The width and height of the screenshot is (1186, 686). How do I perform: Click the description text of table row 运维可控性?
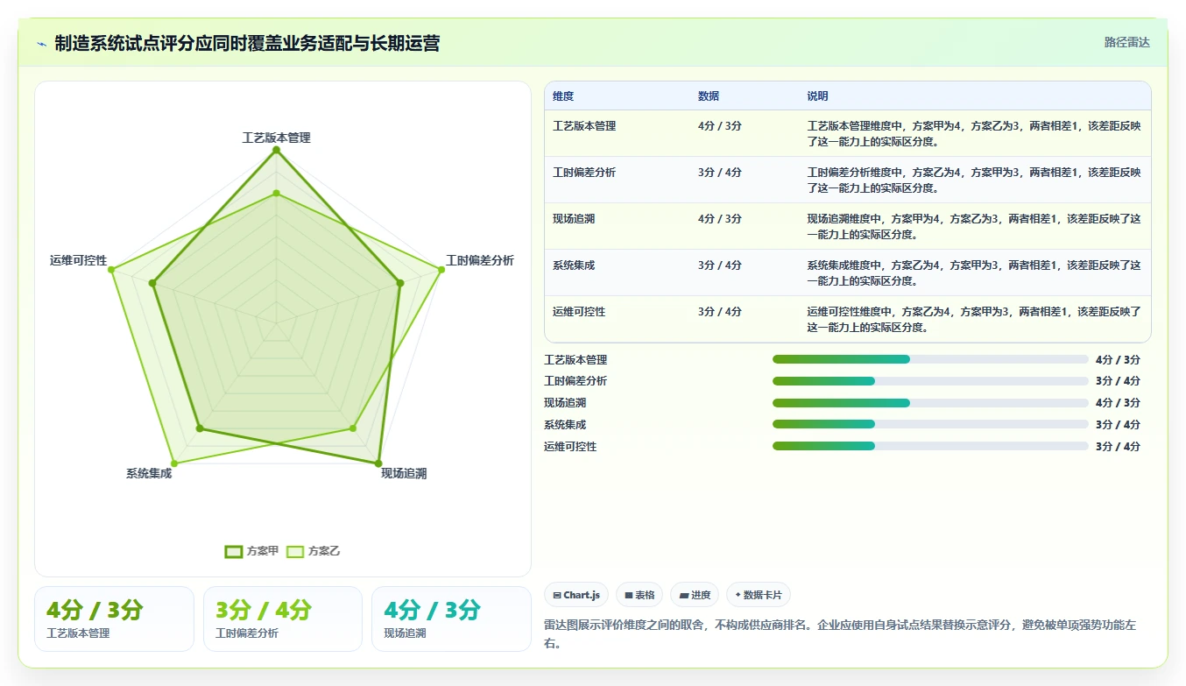coord(974,320)
